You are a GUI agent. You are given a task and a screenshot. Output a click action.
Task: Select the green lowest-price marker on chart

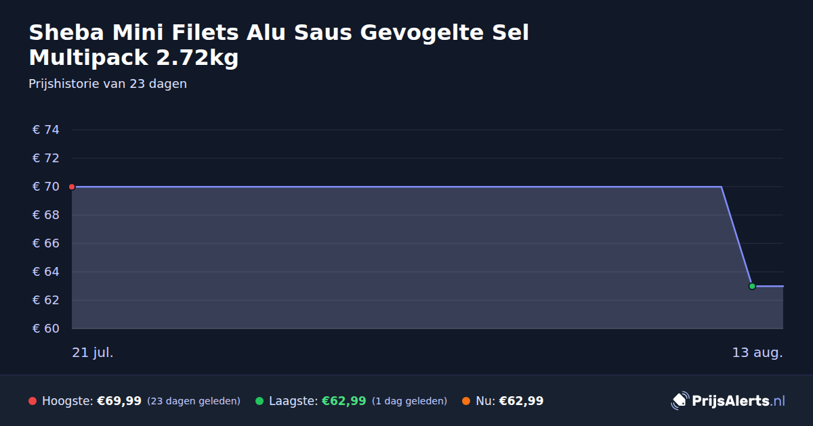tap(752, 286)
